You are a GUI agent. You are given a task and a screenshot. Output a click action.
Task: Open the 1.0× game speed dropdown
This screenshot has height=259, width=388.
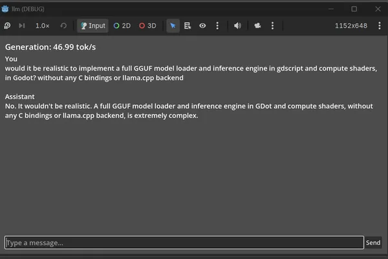(x=42, y=25)
